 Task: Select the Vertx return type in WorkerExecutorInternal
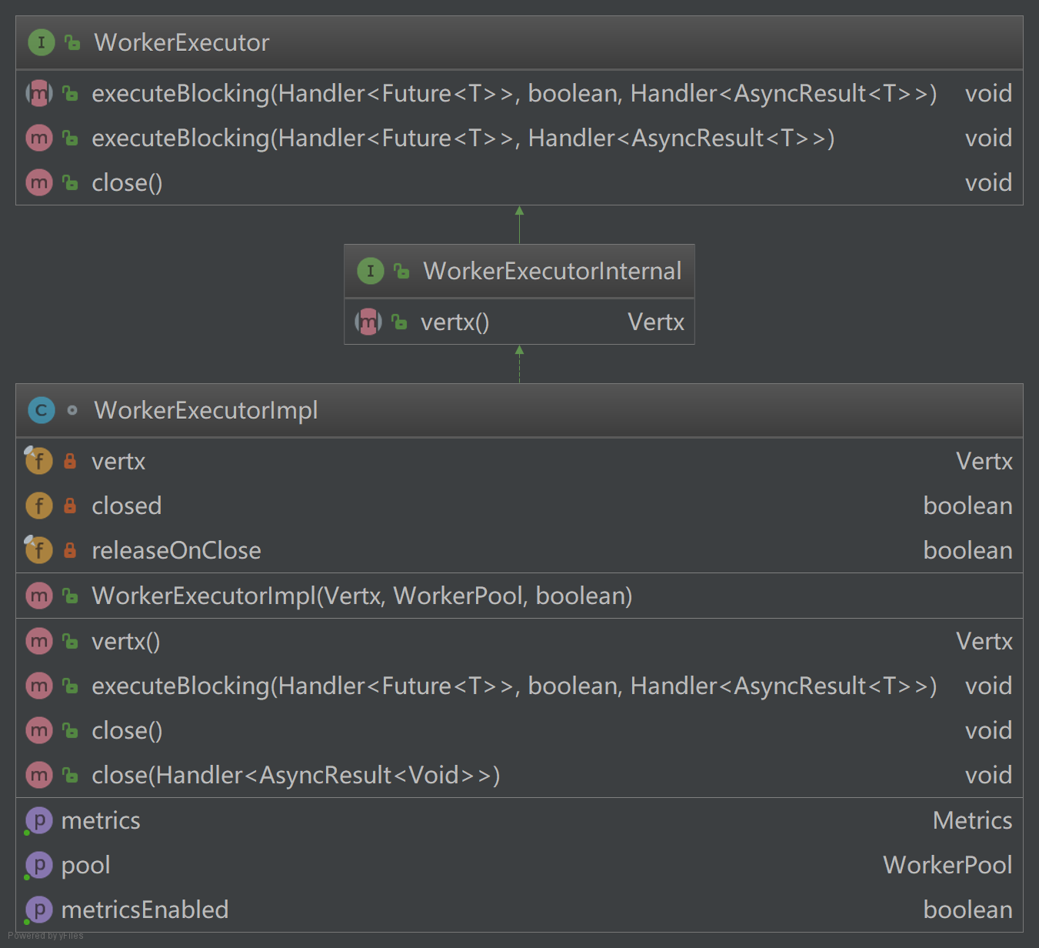tap(656, 322)
